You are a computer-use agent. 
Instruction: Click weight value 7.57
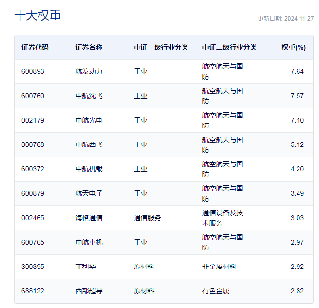[x=297, y=96]
